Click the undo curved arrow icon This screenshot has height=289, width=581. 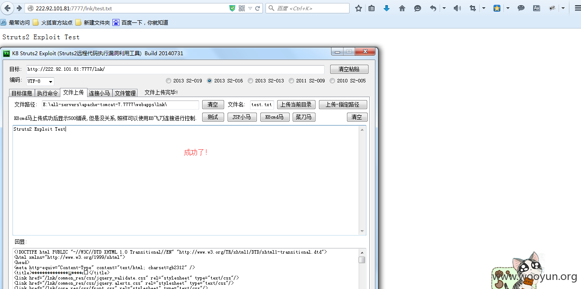(433, 8)
